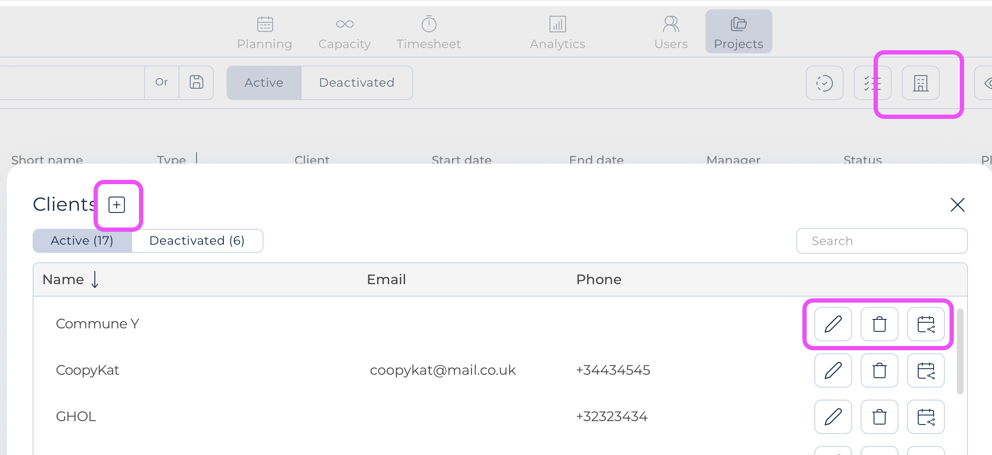992x455 pixels.
Task: Open the Users tab
Action: click(x=671, y=33)
